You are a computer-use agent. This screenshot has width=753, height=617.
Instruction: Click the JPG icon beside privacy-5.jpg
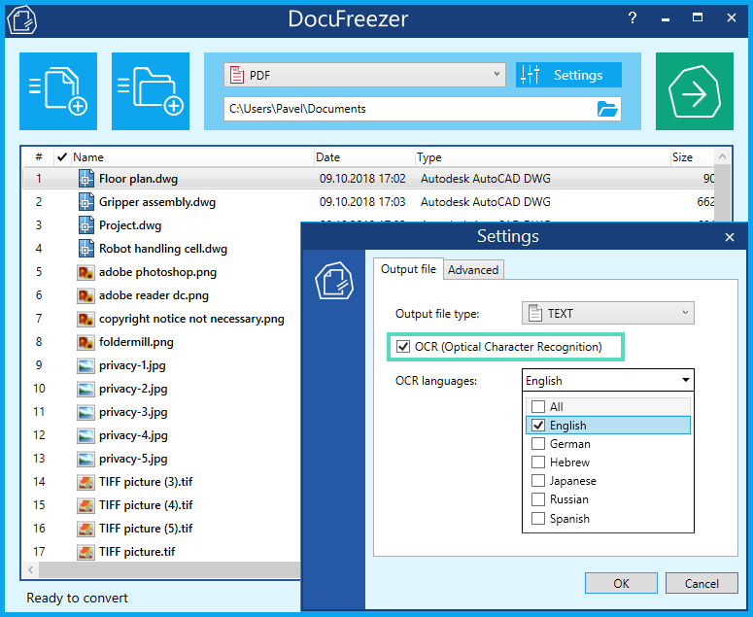pos(86,459)
